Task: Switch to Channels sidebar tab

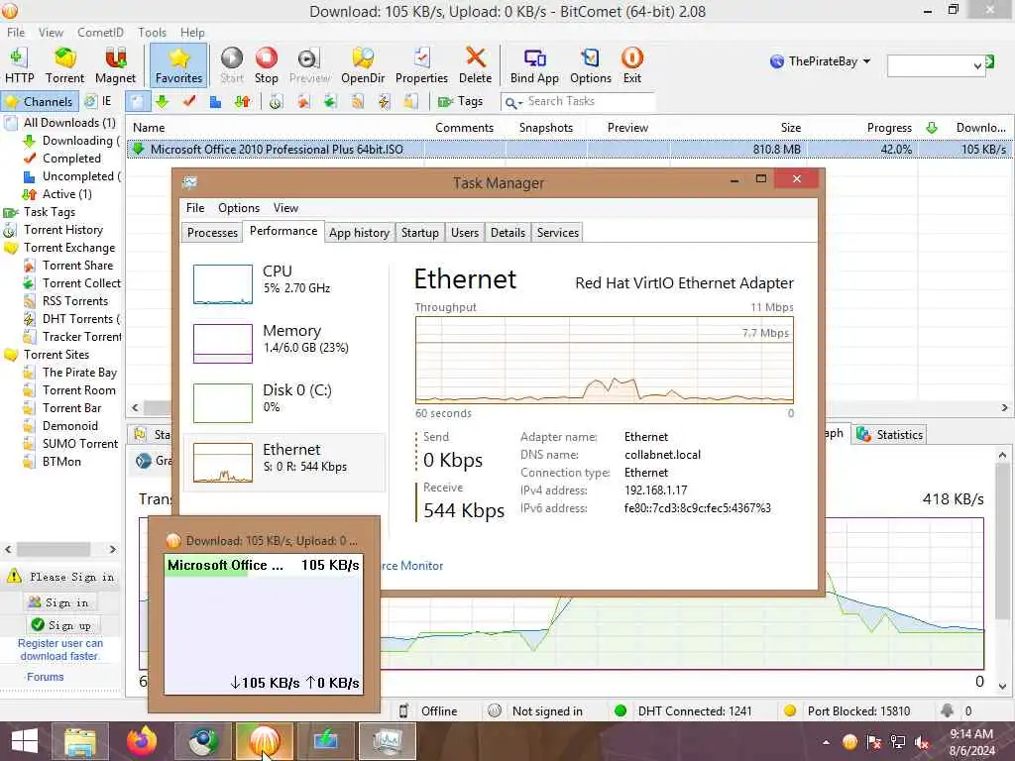Action: click(40, 102)
